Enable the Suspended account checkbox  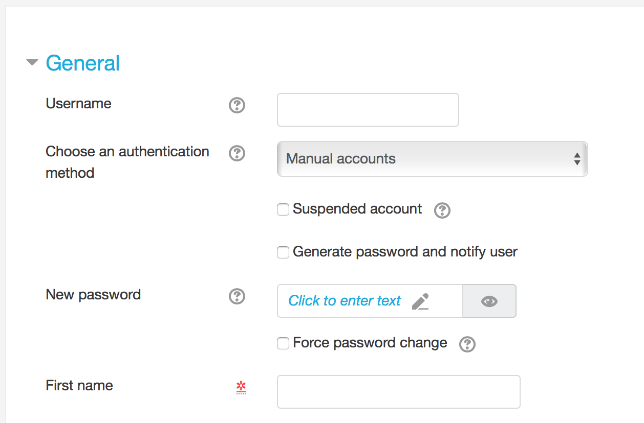(x=283, y=209)
